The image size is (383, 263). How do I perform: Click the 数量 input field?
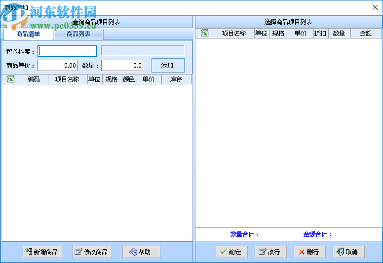122,66
